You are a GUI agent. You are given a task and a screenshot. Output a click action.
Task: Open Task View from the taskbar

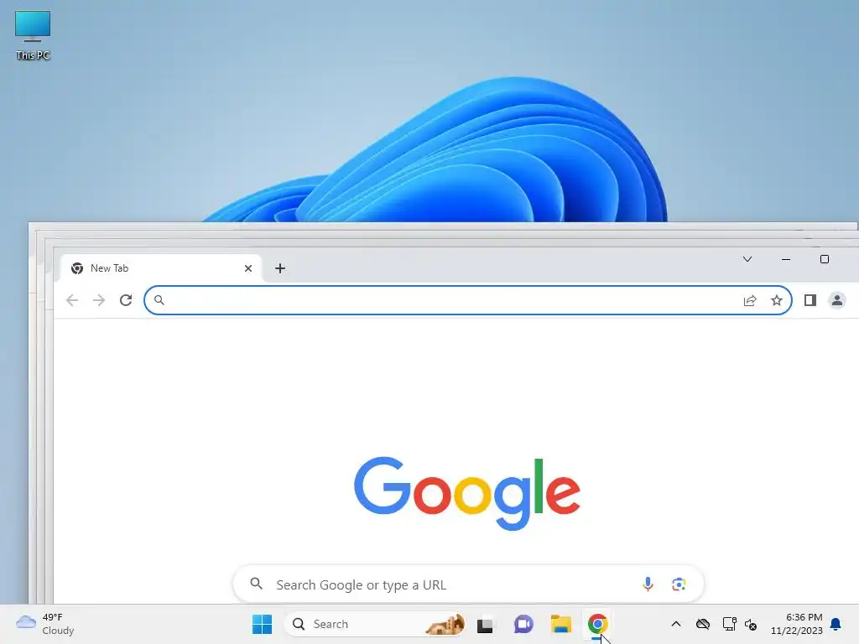coord(485,624)
